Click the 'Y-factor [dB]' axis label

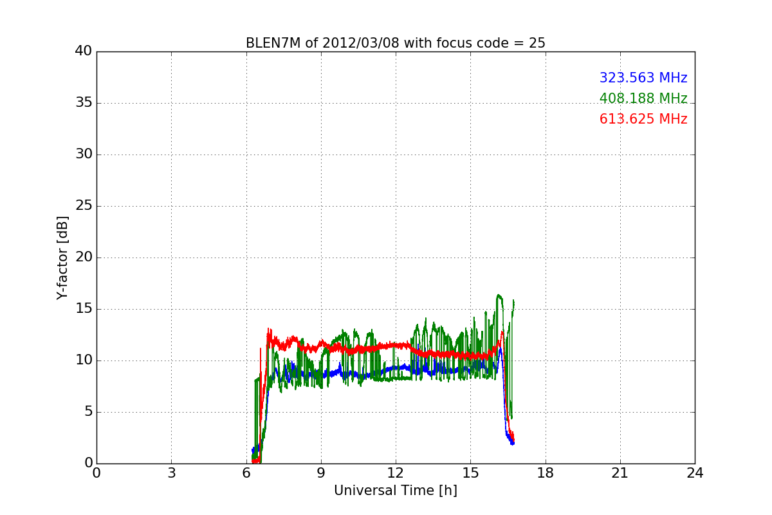pos(62,257)
